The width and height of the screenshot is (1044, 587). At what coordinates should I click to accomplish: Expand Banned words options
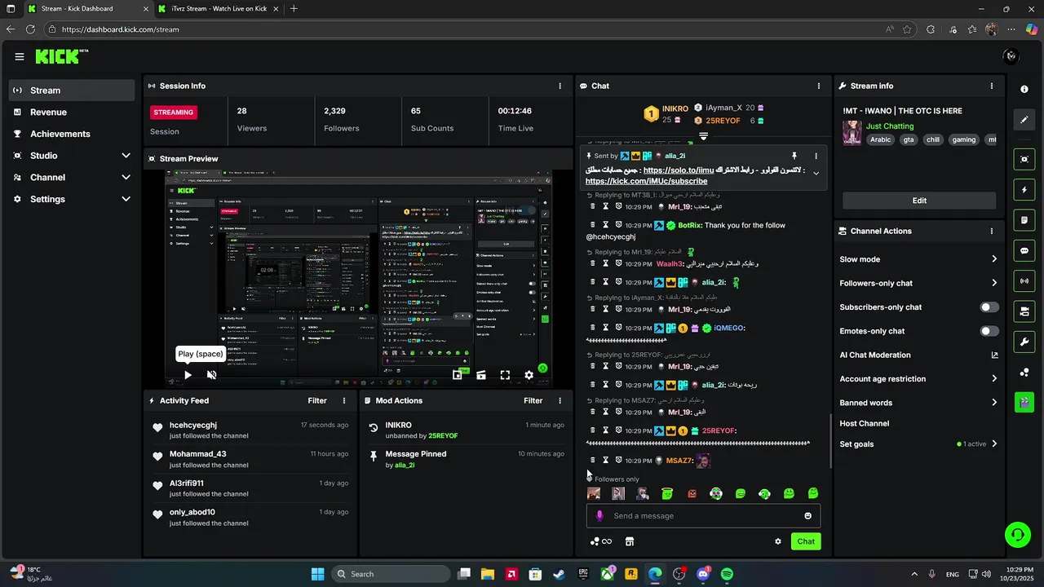(x=994, y=402)
